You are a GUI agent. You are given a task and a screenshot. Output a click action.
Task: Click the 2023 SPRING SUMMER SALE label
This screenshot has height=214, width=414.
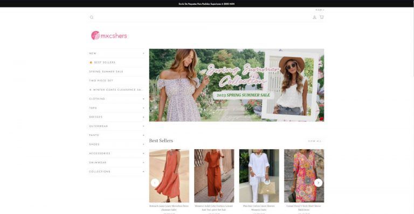[244, 95]
